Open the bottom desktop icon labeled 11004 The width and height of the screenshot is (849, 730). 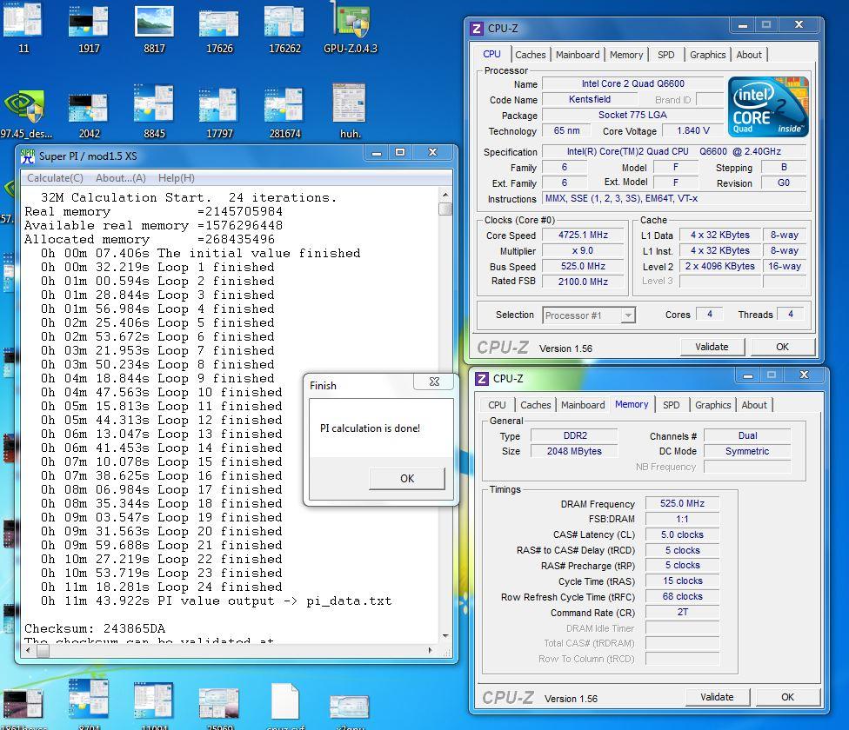[154, 700]
